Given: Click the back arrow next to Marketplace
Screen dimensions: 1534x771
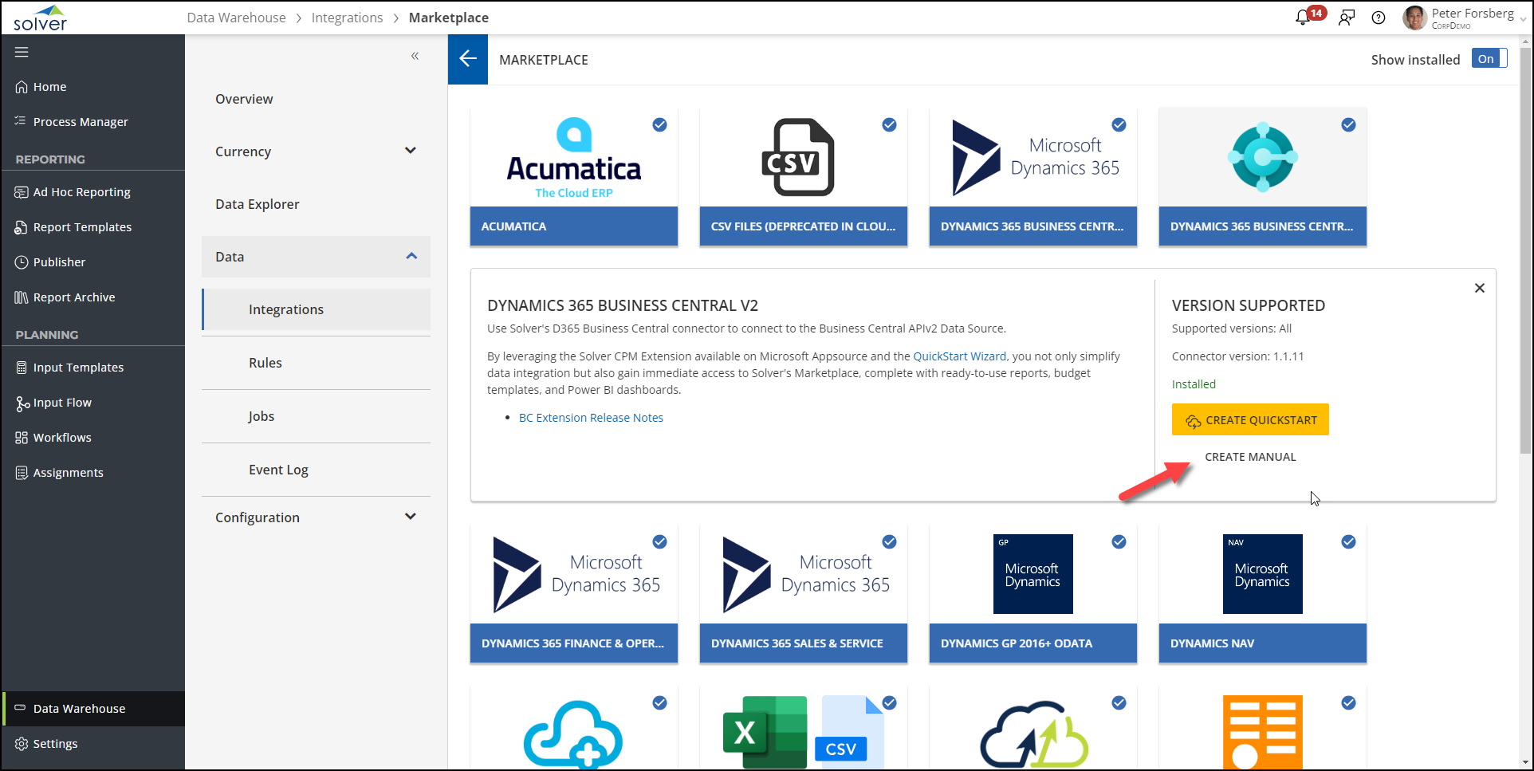Looking at the screenshot, I should (468, 59).
